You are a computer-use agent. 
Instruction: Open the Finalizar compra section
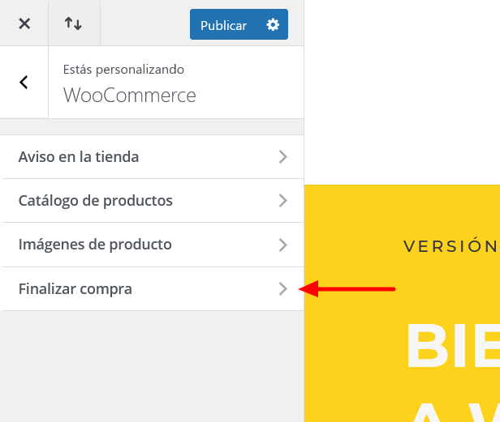pyautogui.click(x=152, y=289)
